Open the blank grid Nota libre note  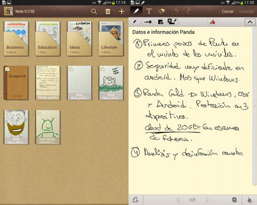(79, 83)
